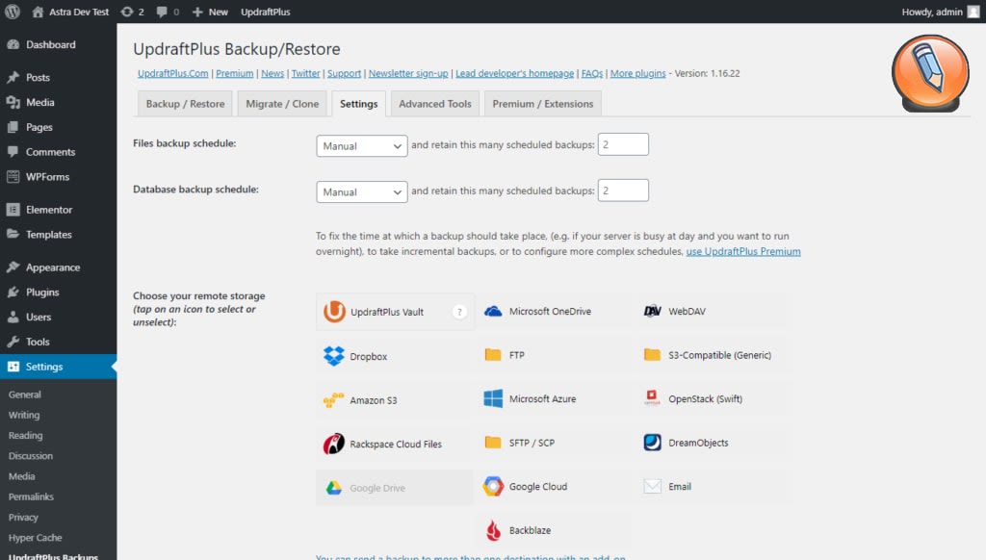Viewport: 986px width, 560px height.
Task: Open Advanced Tools tab
Action: click(434, 104)
